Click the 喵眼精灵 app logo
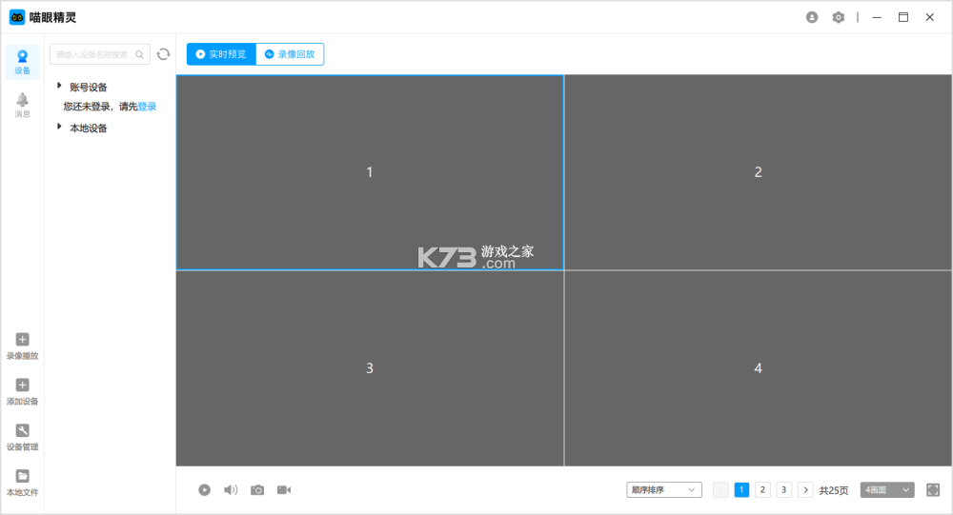 click(x=17, y=17)
